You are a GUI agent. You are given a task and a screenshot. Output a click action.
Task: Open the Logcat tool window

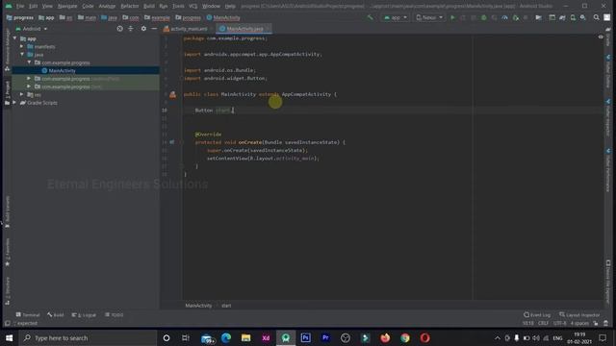(84, 314)
